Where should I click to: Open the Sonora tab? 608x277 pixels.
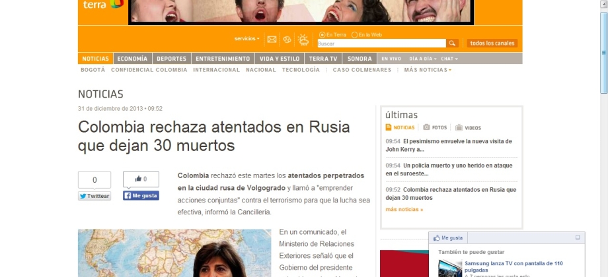pyautogui.click(x=360, y=59)
